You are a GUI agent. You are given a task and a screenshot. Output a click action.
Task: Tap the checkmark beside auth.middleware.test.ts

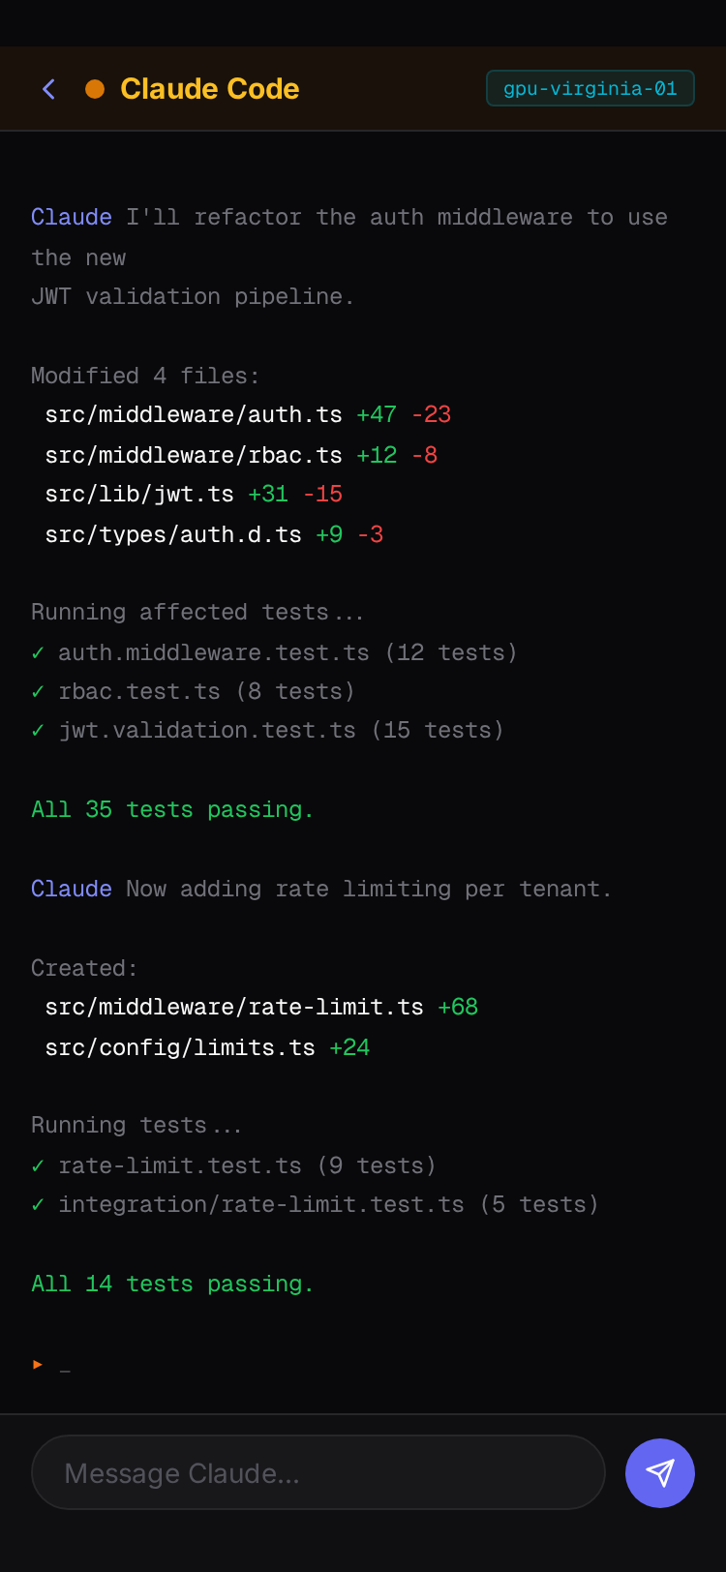tap(38, 652)
